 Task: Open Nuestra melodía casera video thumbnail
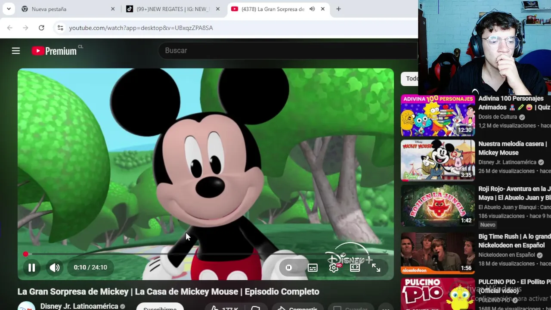tap(438, 161)
